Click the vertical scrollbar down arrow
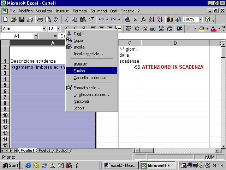 click(223, 146)
